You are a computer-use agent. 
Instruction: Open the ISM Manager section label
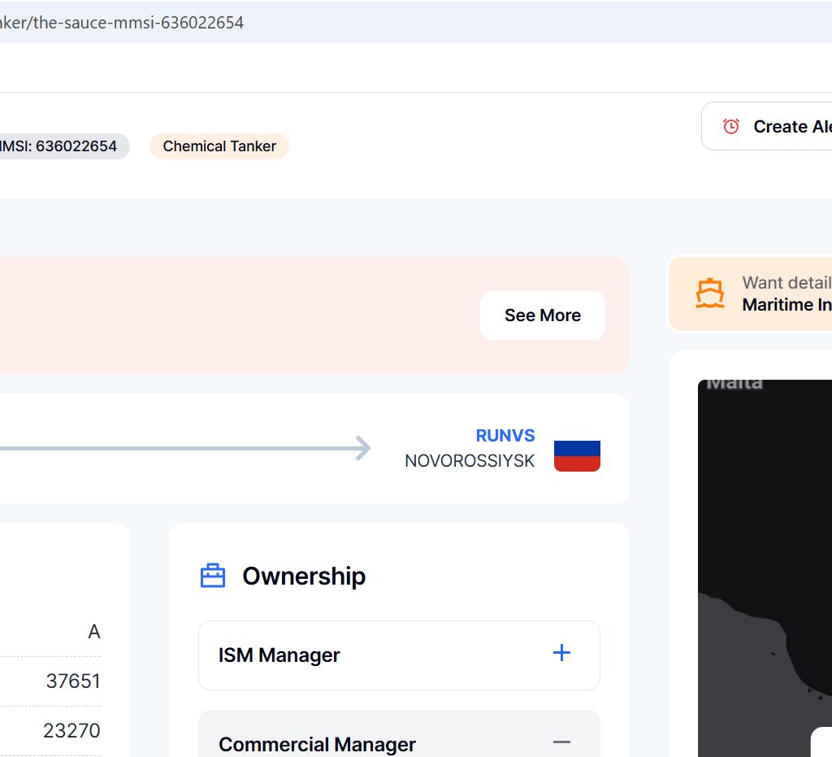279,655
